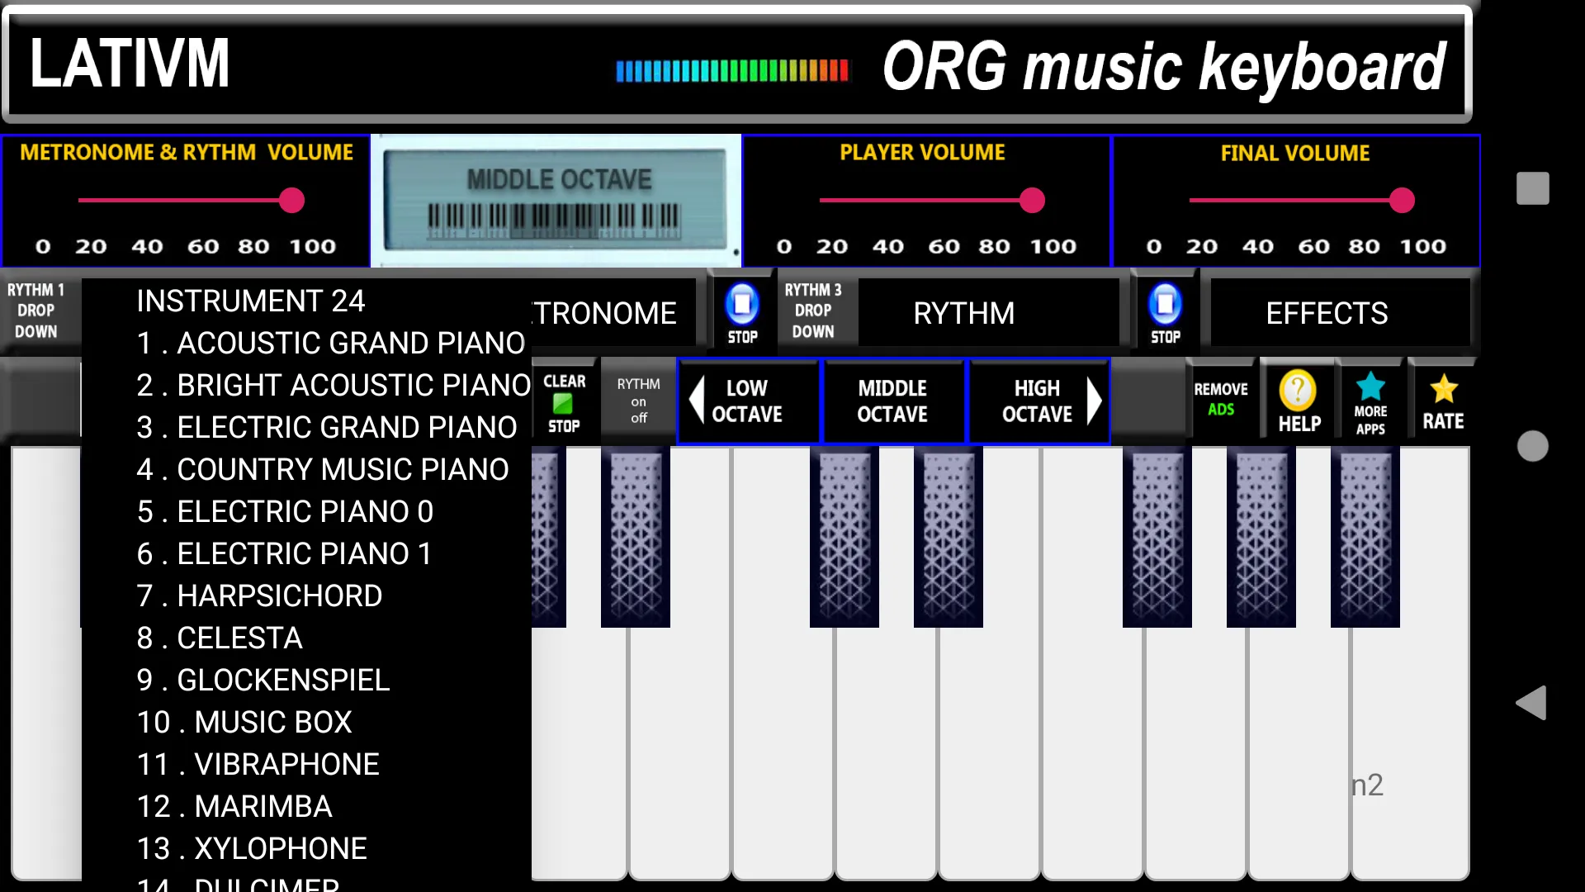1585x892 pixels.
Task: Toggle RYTHM on/off switch
Action: pyautogui.click(x=638, y=401)
